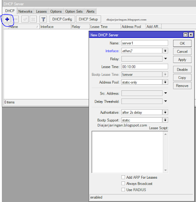Expand the Src. Address field arrow
The height and width of the screenshot is (202, 196).
(x=166, y=93)
